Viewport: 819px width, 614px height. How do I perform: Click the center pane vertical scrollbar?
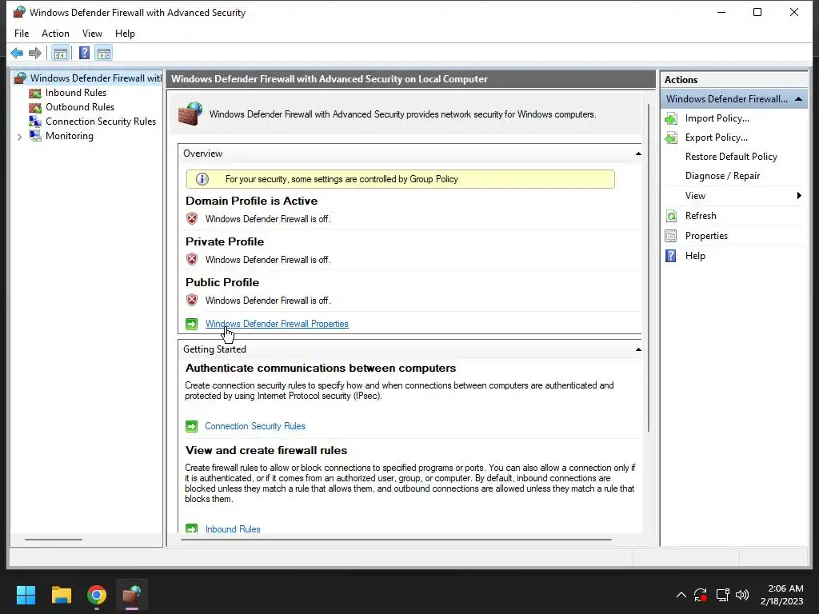click(649, 267)
